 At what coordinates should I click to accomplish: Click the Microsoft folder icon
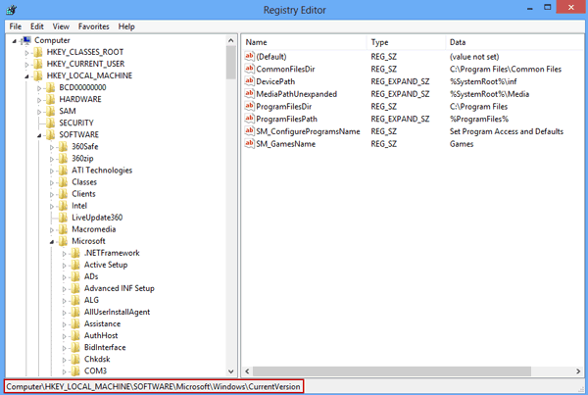coord(63,241)
